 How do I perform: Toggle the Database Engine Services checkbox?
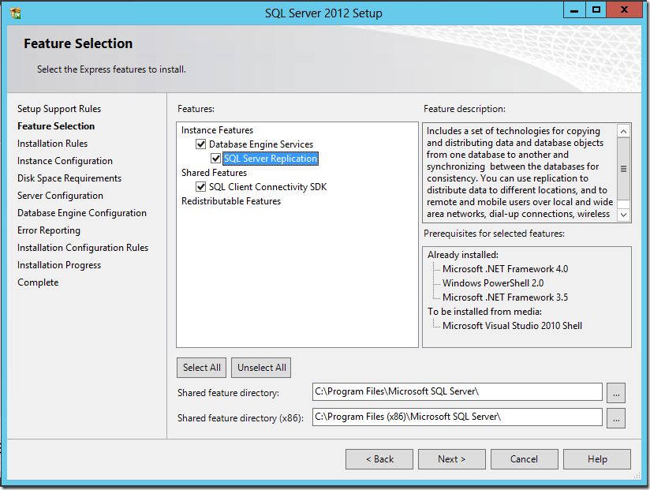coord(200,144)
